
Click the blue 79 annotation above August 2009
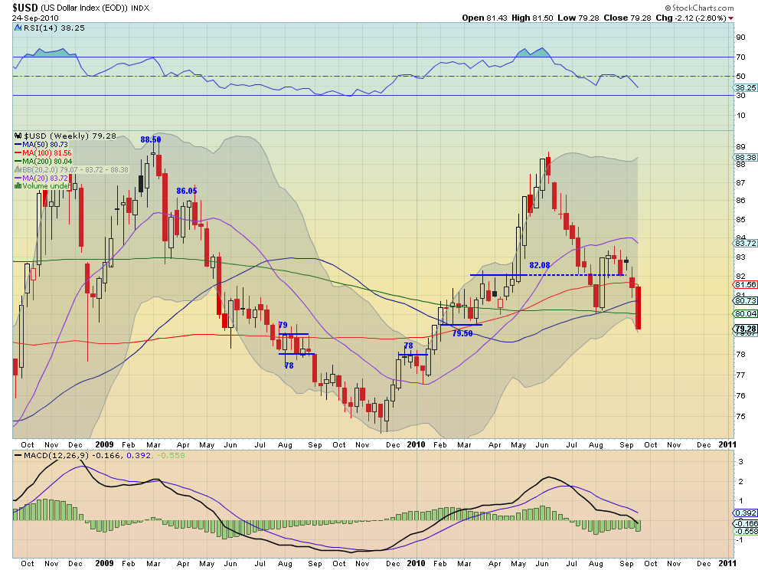tap(283, 325)
